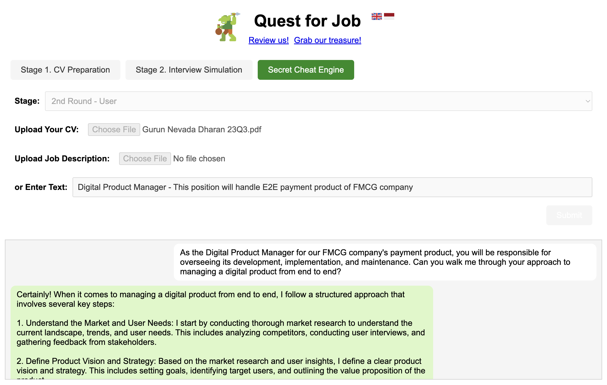607x385 pixels.
Task: Activate the Secret Cheat Engine tab
Action: click(306, 69)
